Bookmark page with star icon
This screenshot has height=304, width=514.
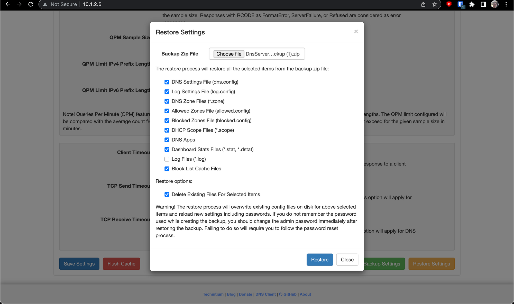(435, 4)
